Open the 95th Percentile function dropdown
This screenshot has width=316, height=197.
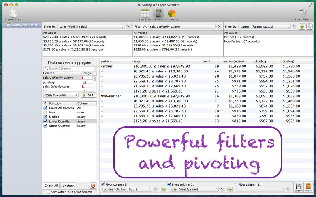pos(61,95)
